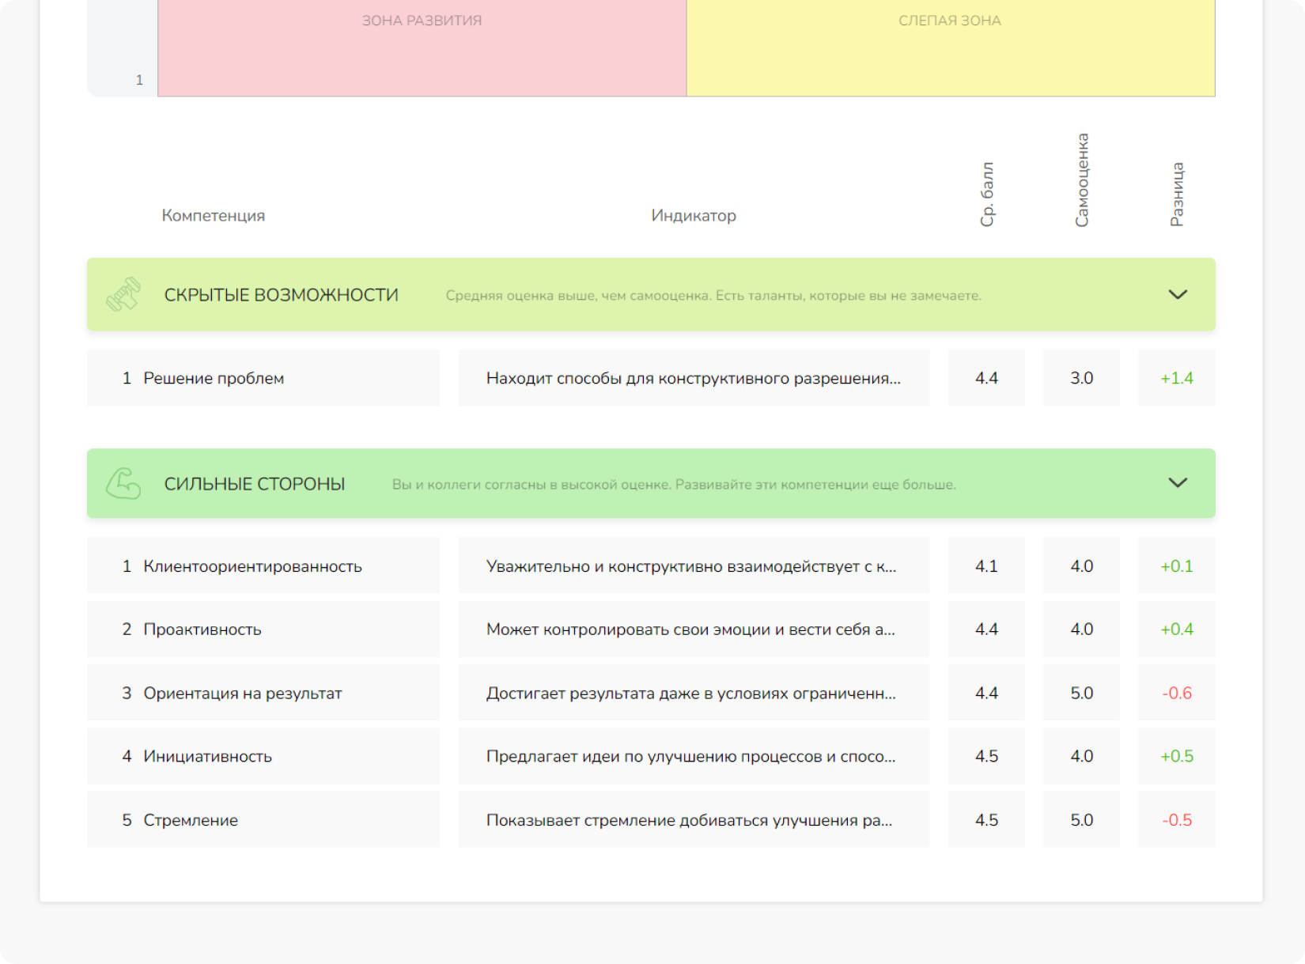The height and width of the screenshot is (964, 1305).
Task: Click the -0.6 difference value
Action: tap(1176, 693)
